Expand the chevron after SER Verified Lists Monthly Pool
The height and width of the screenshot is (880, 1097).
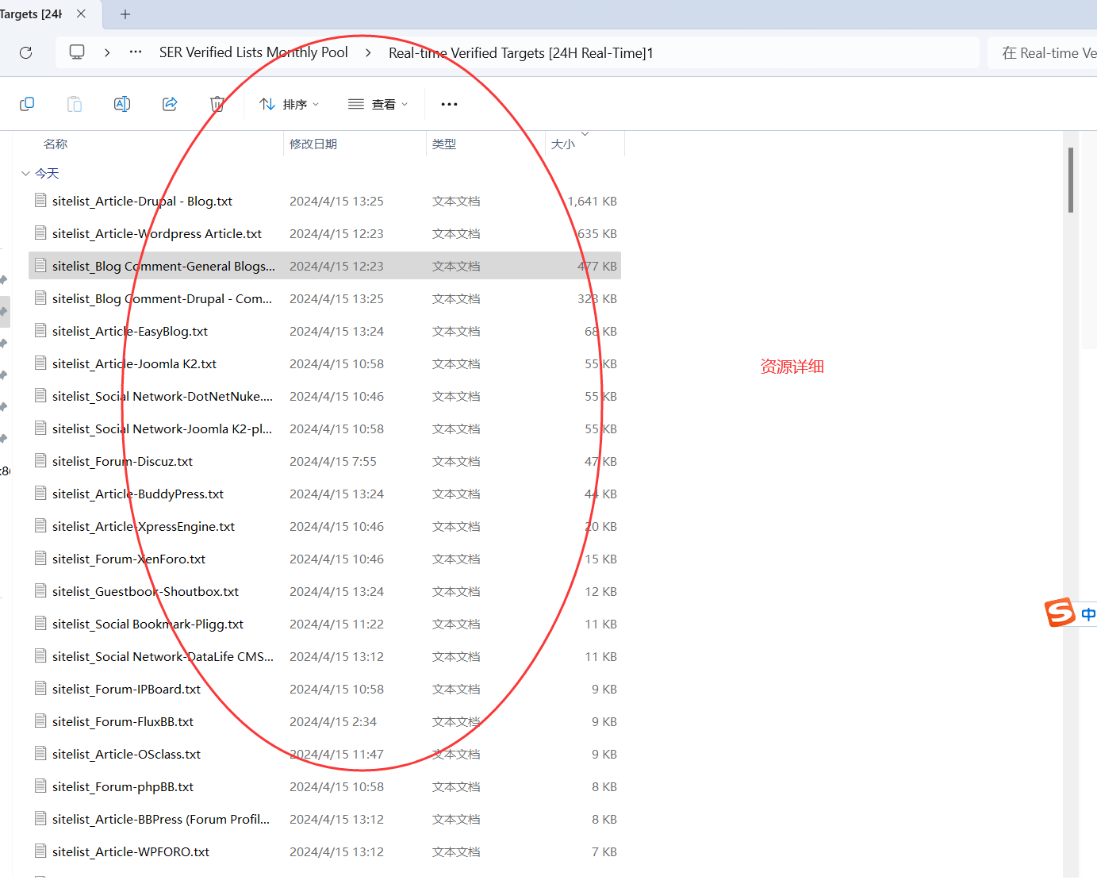coord(368,52)
